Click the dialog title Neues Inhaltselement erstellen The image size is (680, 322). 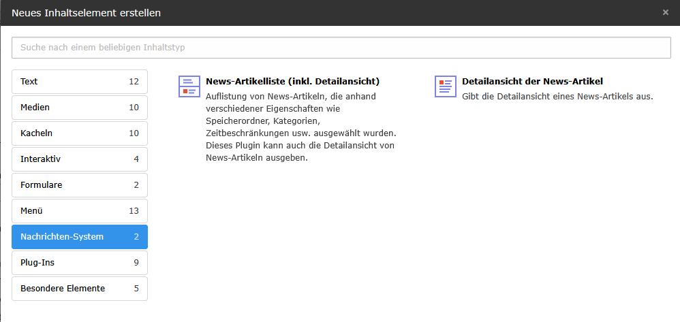coord(87,12)
